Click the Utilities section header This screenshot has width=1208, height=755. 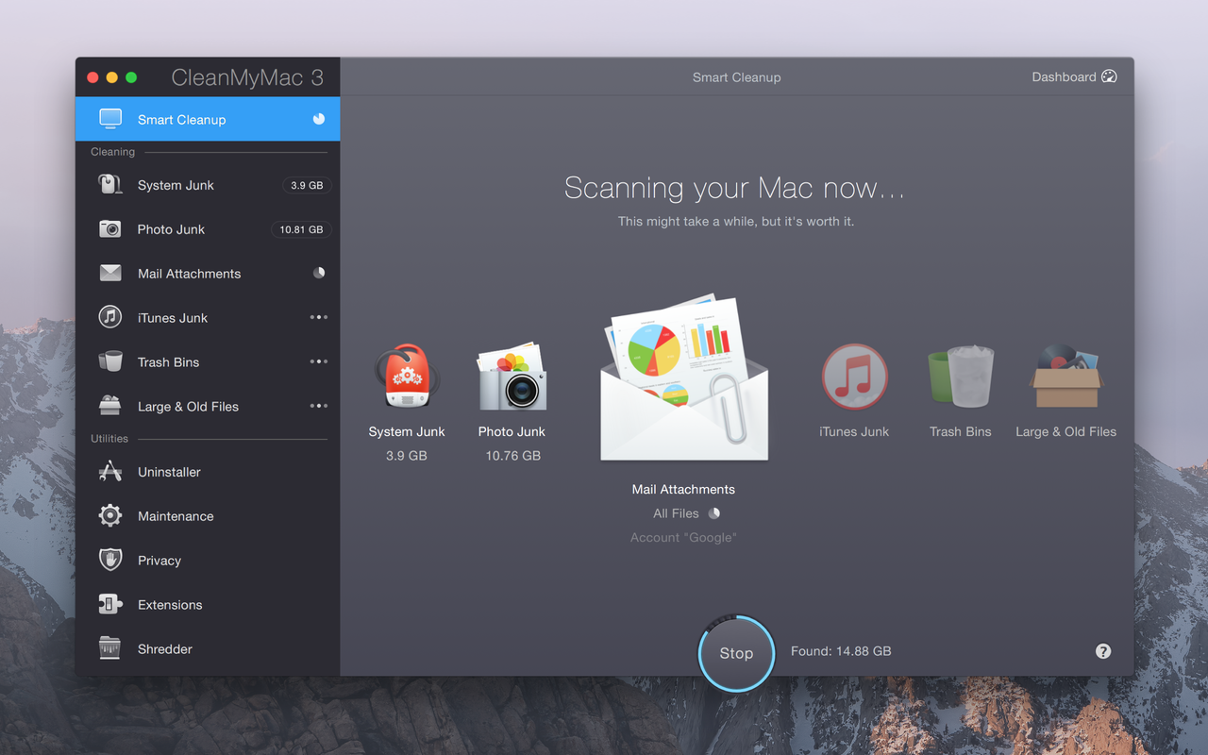pyautogui.click(x=109, y=439)
